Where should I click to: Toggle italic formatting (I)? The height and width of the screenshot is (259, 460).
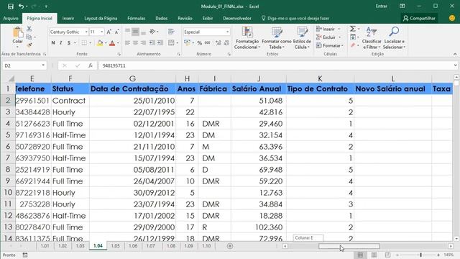point(61,43)
